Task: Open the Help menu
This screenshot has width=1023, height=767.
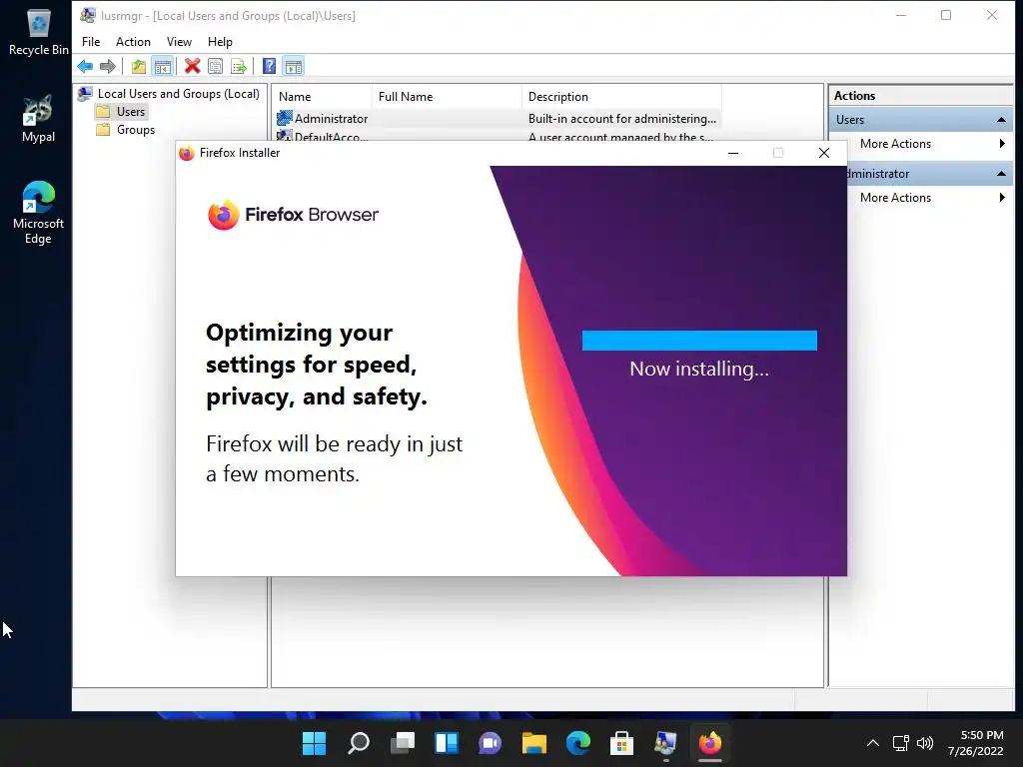Action: coord(220,42)
